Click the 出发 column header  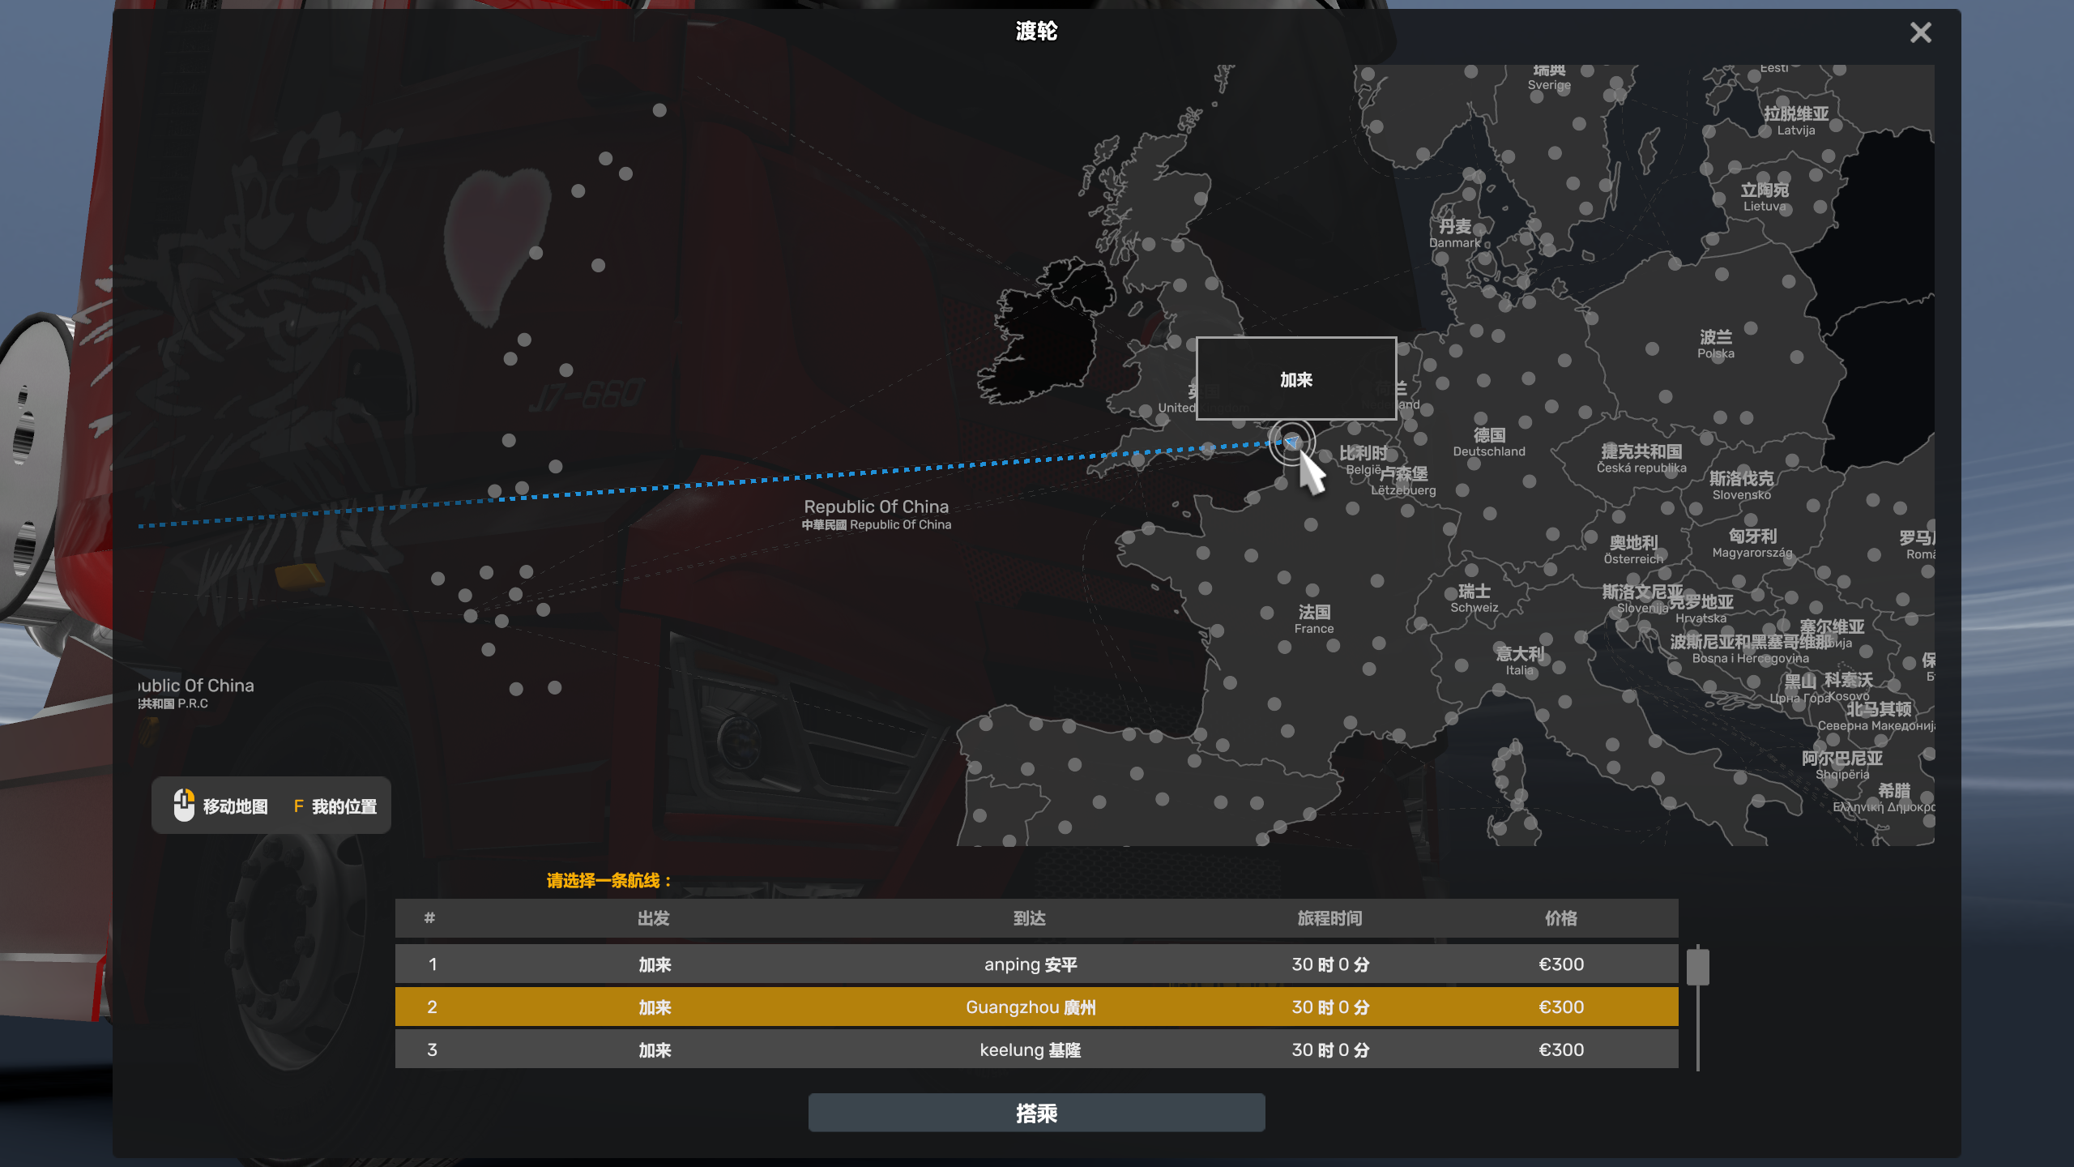pos(653,918)
